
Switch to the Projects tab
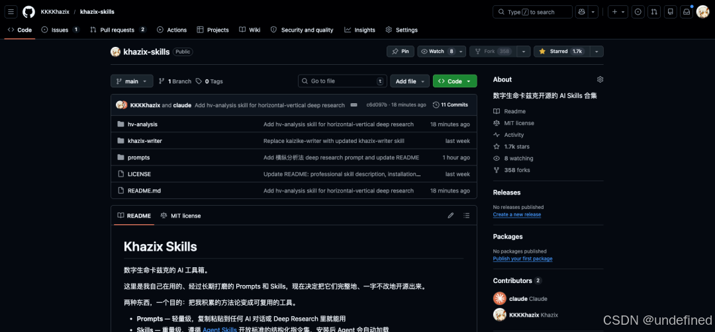(x=213, y=30)
